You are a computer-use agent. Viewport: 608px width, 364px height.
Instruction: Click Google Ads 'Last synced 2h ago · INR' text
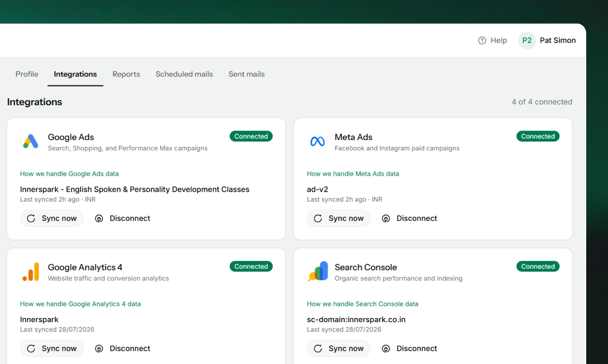58,200
